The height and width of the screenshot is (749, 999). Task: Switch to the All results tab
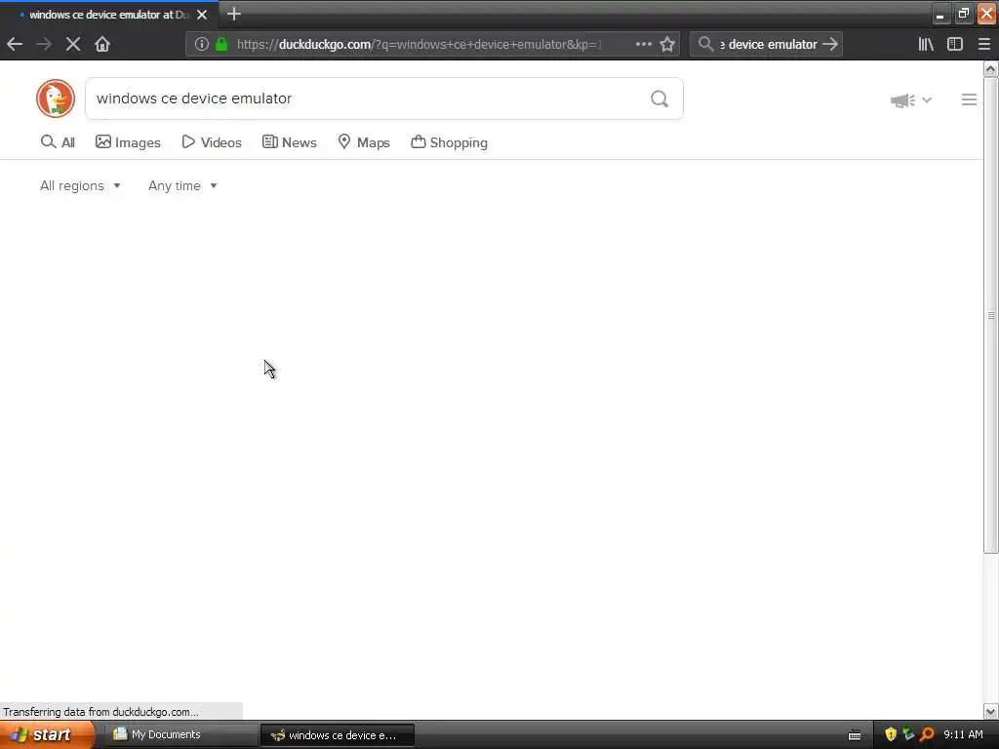(58, 142)
